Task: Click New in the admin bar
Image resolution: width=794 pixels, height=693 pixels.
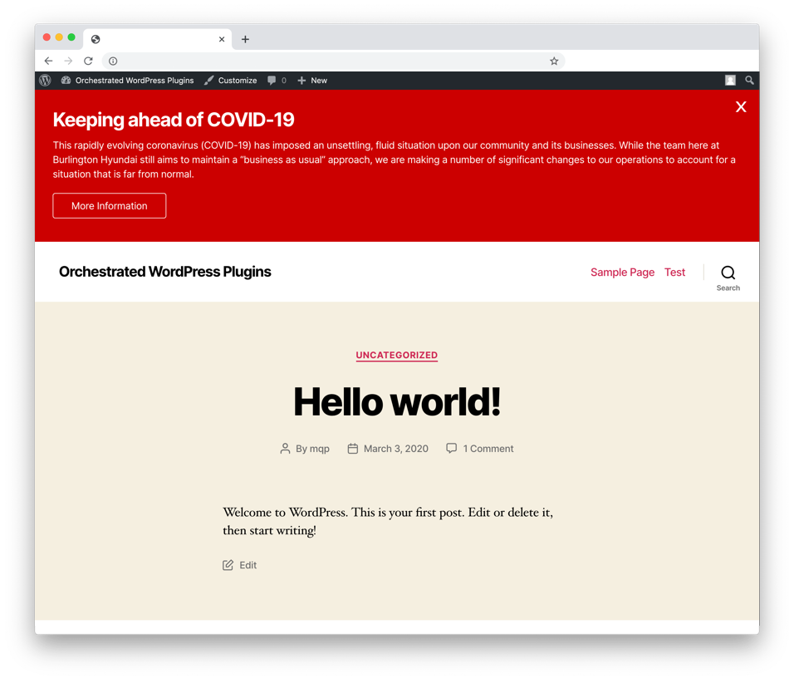Action: coord(312,80)
